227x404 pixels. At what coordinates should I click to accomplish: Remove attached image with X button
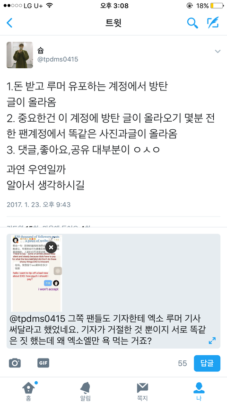[51, 247]
